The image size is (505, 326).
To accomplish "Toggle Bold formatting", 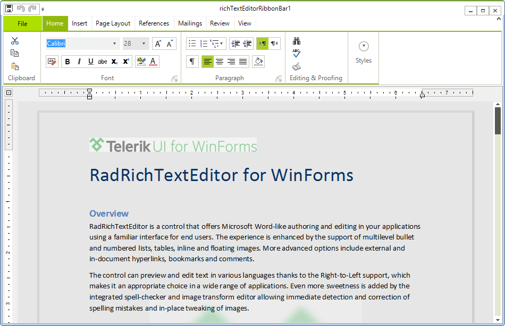I will pyautogui.click(x=68, y=62).
